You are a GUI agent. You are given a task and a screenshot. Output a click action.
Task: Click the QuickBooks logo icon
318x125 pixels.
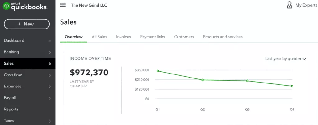pyautogui.click(x=7, y=6)
